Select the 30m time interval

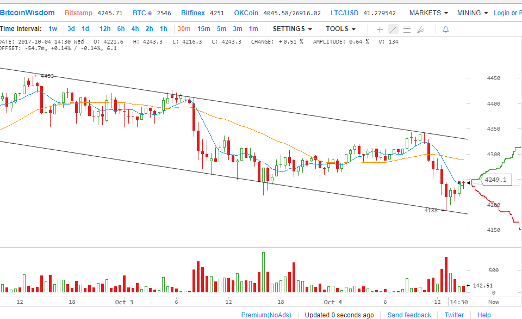pyautogui.click(x=183, y=29)
